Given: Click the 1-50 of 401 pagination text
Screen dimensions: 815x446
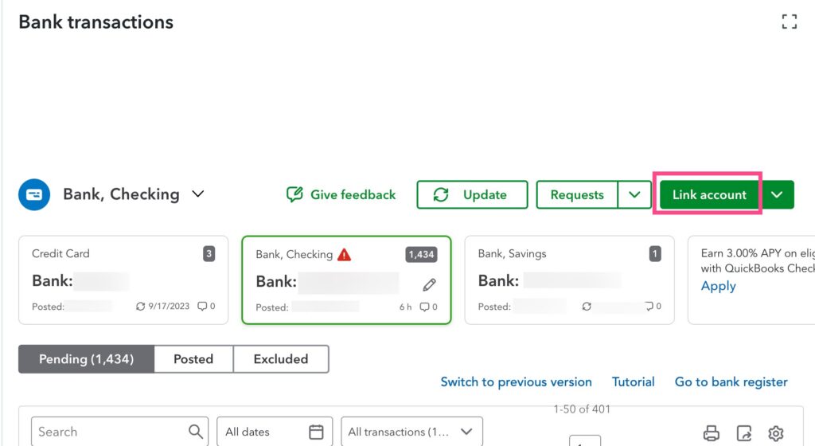Looking at the screenshot, I should pyautogui.click(x=582, y=409).
